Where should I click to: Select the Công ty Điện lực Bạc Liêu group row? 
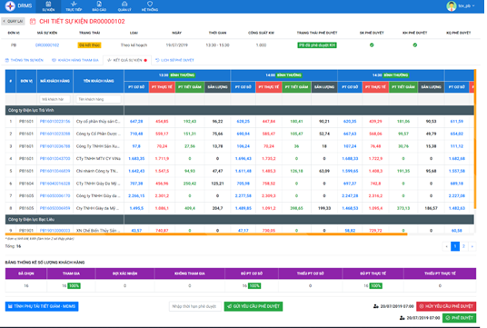coord(240,220)
